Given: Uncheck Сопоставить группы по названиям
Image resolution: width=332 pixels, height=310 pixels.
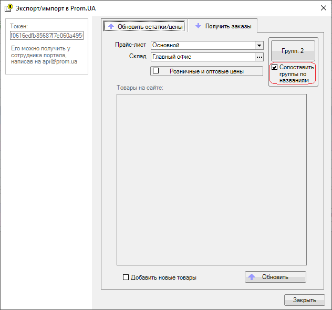Looking at the screenshot, I should 274,67.
